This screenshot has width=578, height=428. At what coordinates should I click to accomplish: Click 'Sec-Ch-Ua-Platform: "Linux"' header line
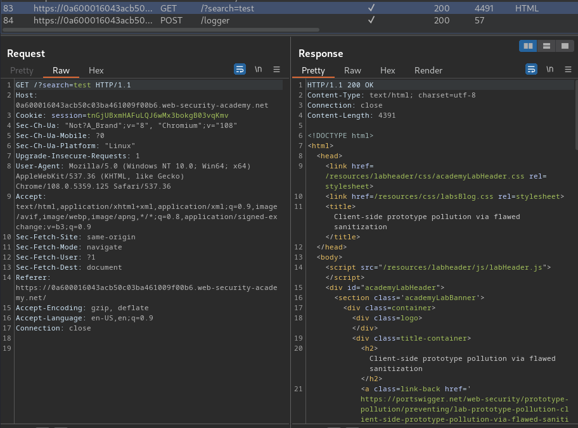pyautogui.click(x=75, y=146)
